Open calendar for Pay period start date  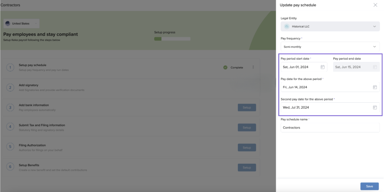322,67
